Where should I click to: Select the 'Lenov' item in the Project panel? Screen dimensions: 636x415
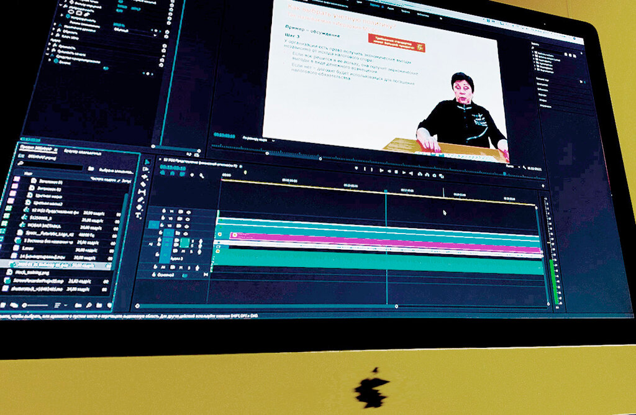coord(27,248)
